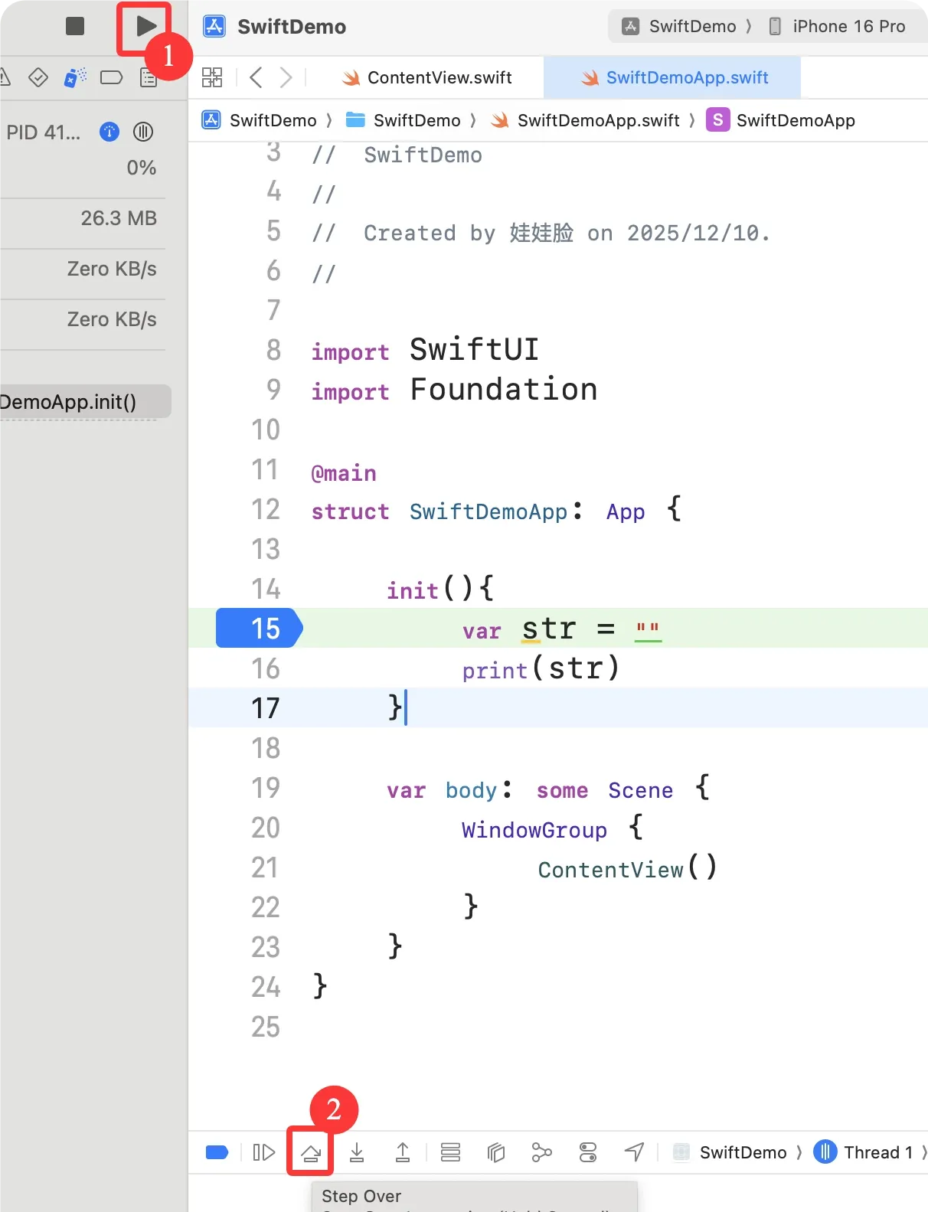Viewport: 928px width, 1212px height.
Task: Continue program execution in debug bar
Action: point(263,1152)
